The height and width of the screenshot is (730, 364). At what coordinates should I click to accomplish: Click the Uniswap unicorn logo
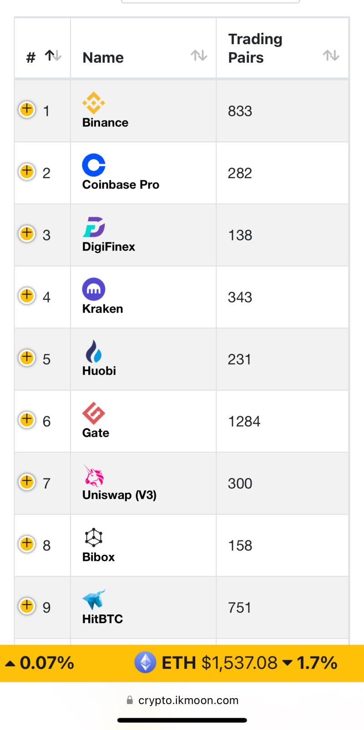pos(94,475)
